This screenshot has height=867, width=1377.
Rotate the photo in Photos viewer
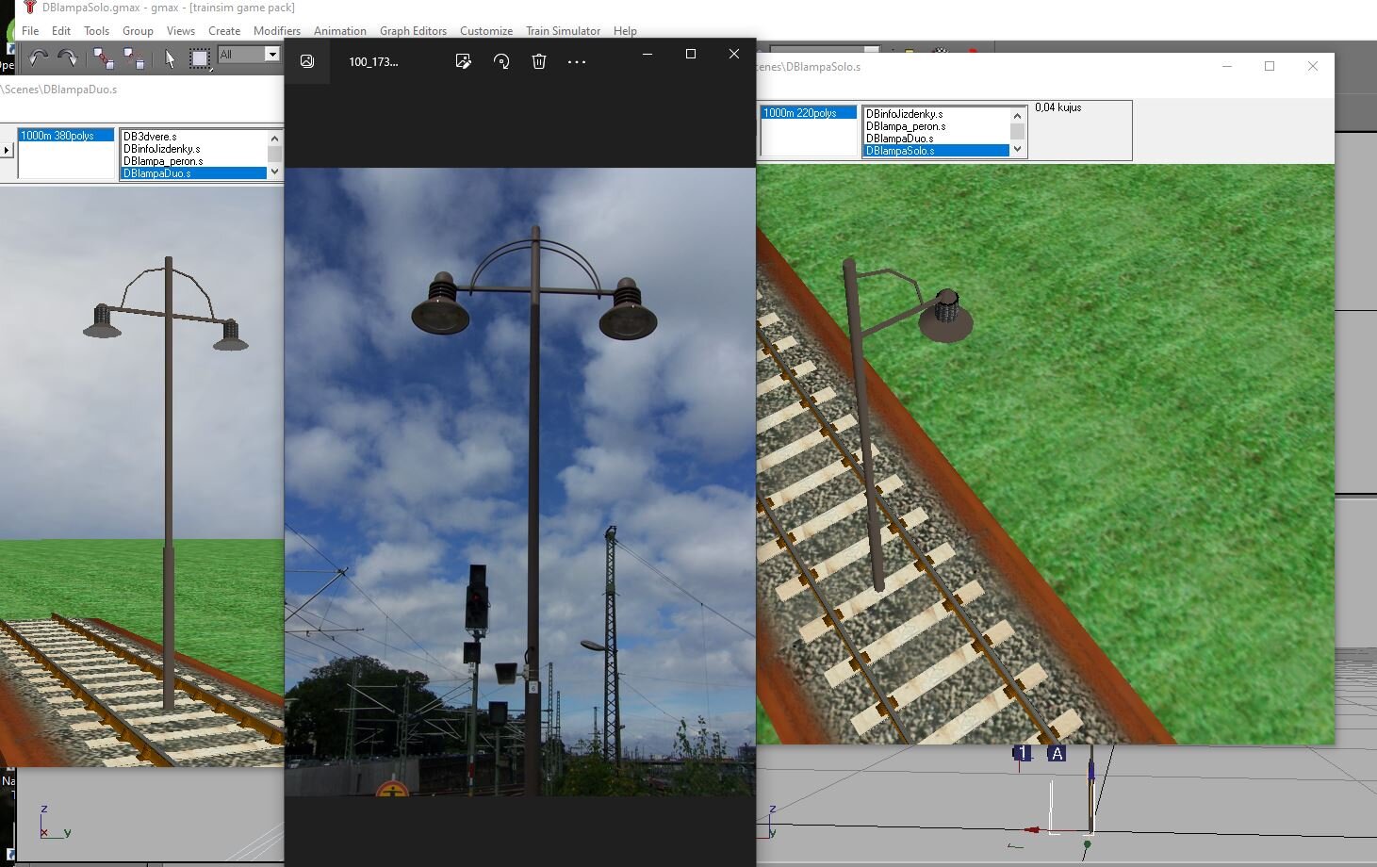[501, 61]
